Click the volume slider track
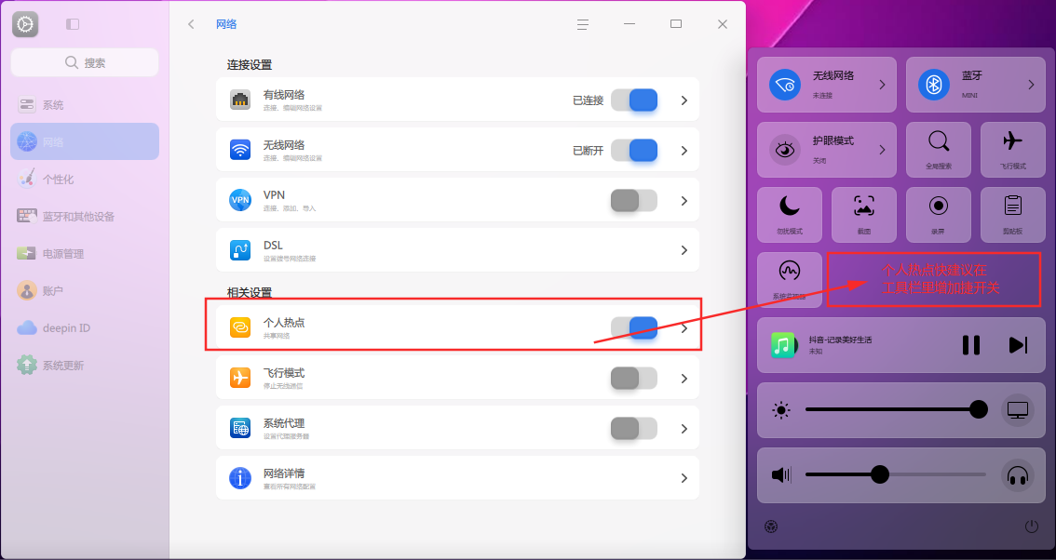 (x=897, y=474)
